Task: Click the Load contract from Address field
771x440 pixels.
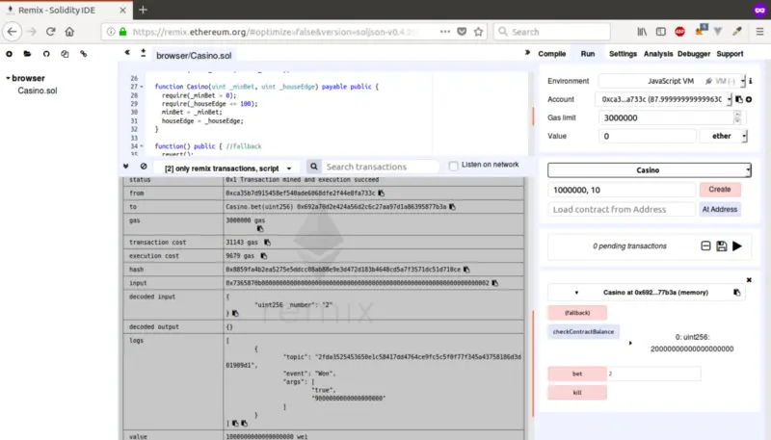Action: tap(622, 209)
